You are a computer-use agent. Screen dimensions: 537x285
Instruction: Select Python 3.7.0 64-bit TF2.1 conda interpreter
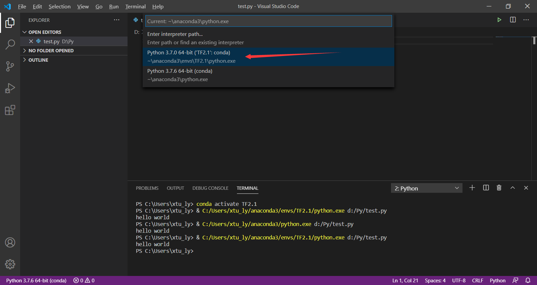[x=268, y=57]
